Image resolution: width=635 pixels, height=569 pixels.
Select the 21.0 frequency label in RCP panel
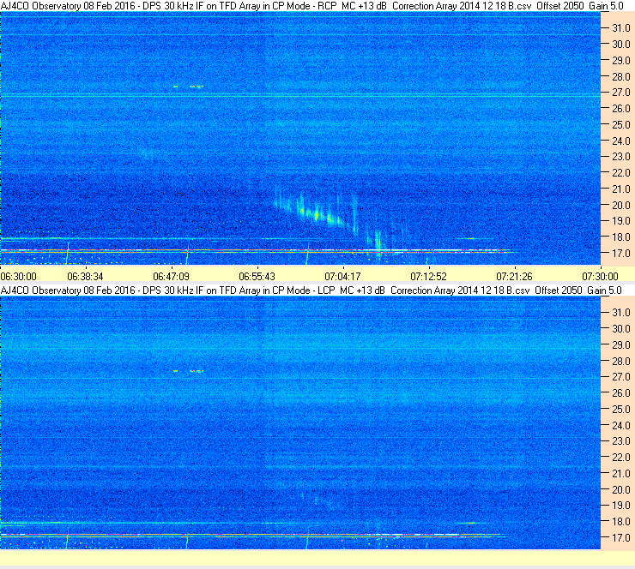(620, 189)
